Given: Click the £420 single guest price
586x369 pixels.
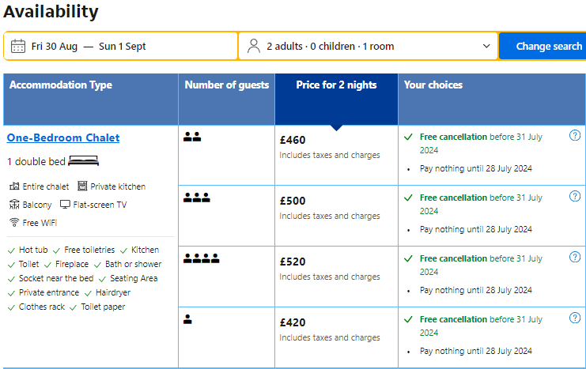Looking at the screenshot, I should pos(293,322).
